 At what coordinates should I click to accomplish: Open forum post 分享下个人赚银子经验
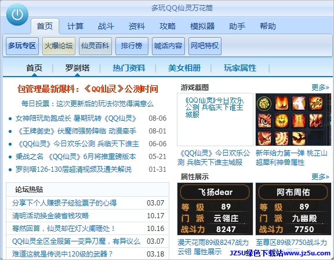tap(64, 203)
